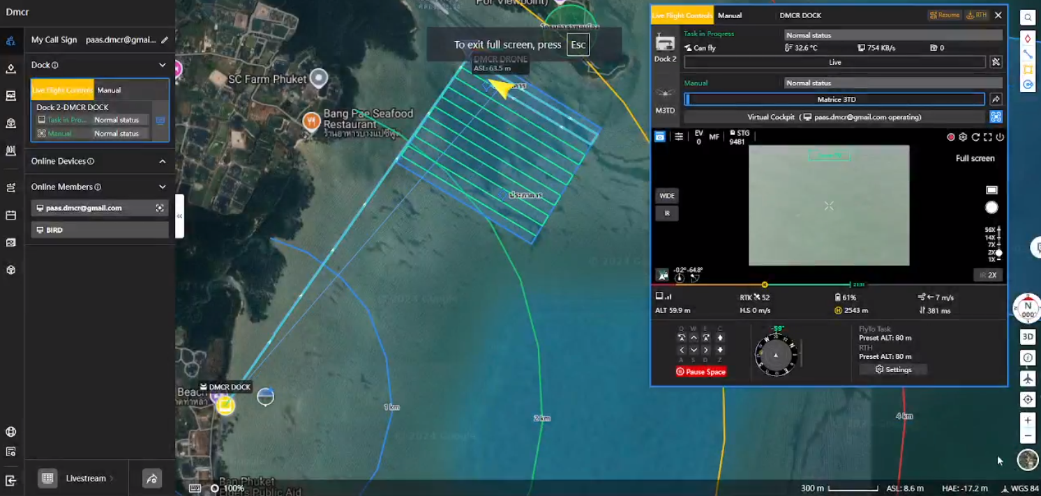This screenshot has height=496, width=1041.
Task: Click the map search magnifier icon
Action: [x=1027, y=17]
